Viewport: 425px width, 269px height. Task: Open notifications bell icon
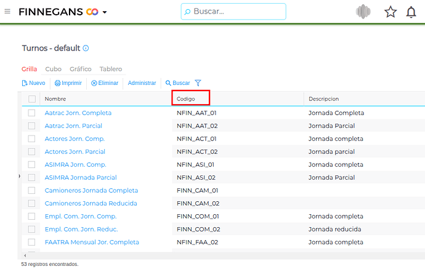pyautogui.click(x=411, y=12)
